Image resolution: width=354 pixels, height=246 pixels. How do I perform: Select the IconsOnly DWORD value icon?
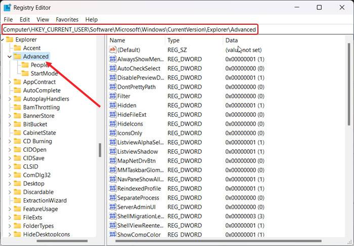[x=112, y=133]
